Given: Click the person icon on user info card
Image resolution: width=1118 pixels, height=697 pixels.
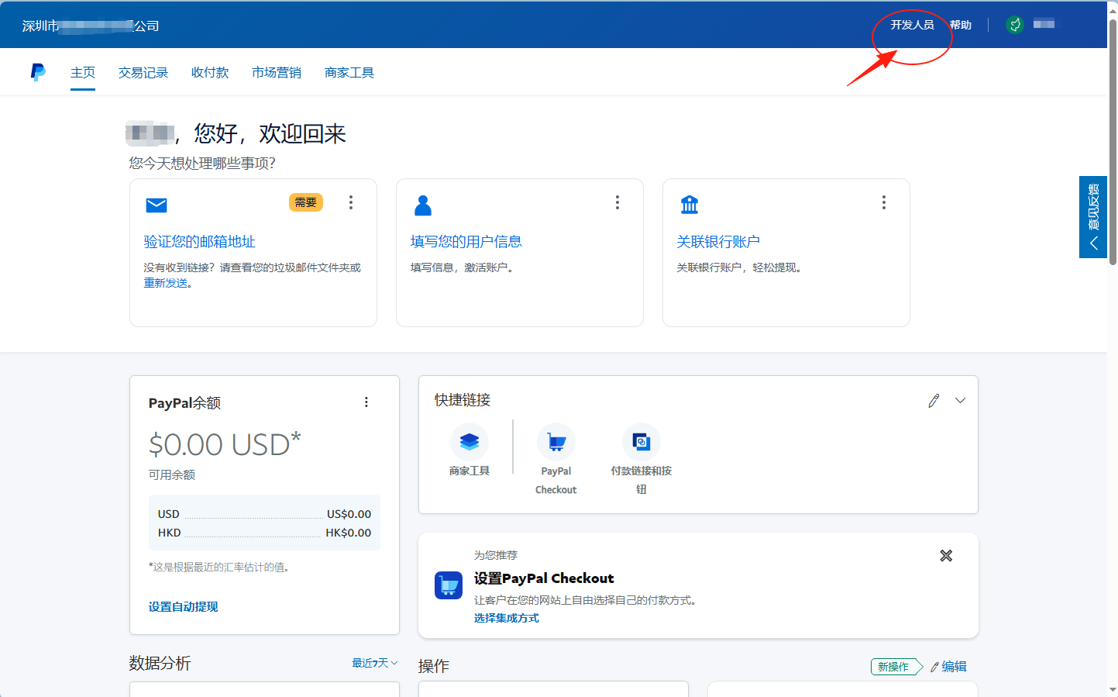Looking at the screenshot, I should pyautogui.click(x=423, y=205).
